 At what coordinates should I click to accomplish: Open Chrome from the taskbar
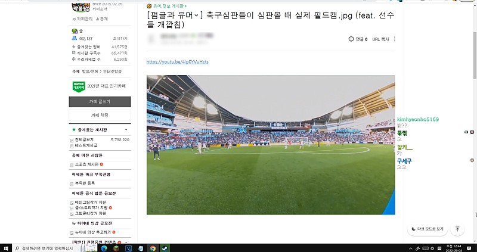click(153, 248)
